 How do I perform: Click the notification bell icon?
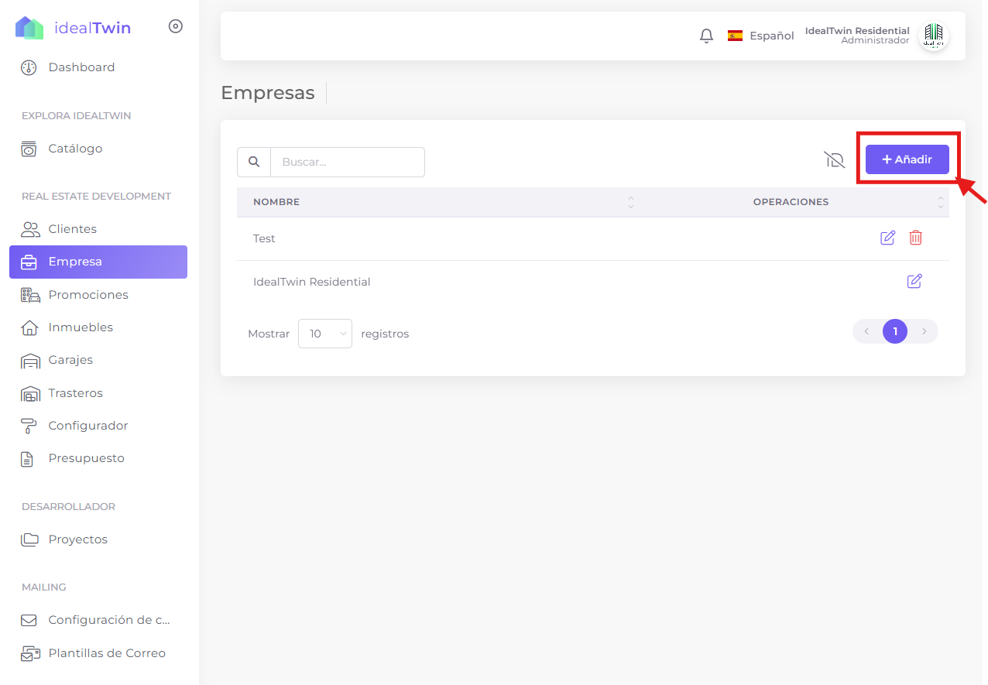point(706,36)
